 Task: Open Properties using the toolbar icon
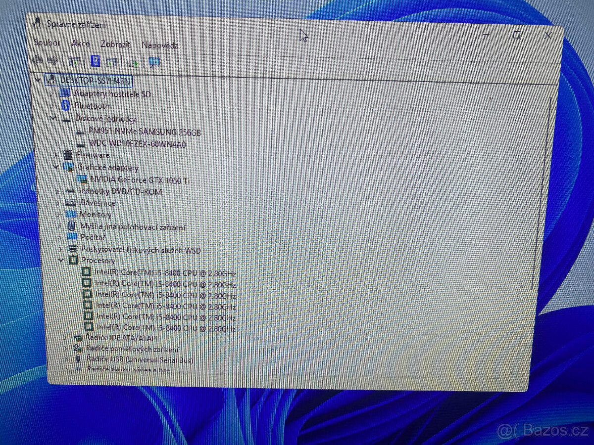(x=75, y=62)
